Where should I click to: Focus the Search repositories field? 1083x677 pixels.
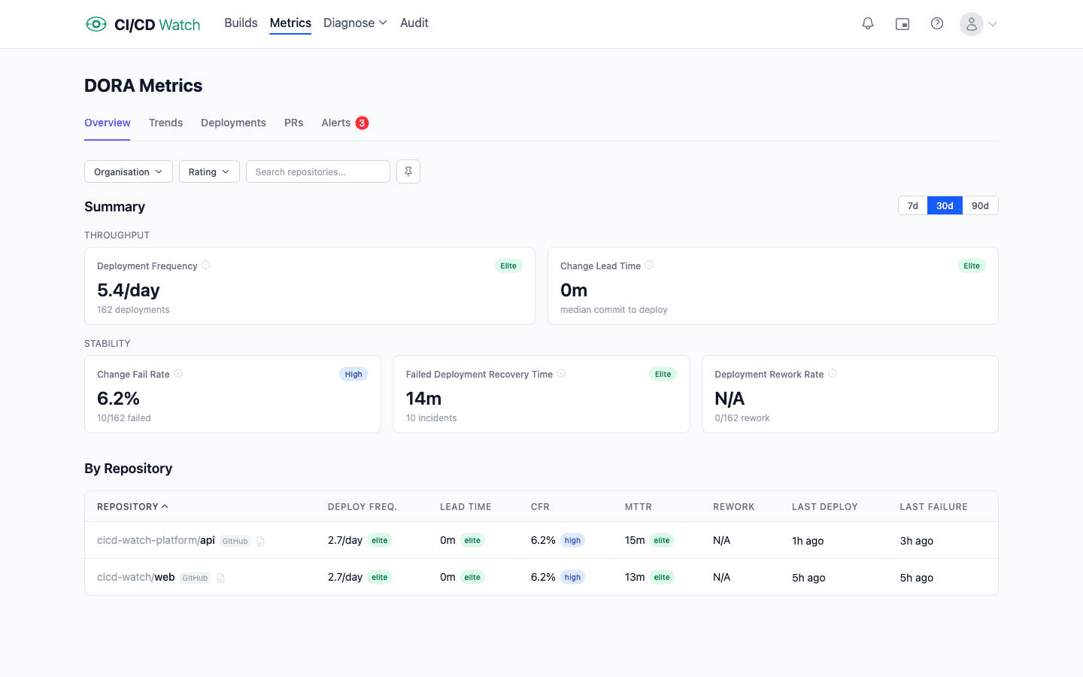coord(318,172)
